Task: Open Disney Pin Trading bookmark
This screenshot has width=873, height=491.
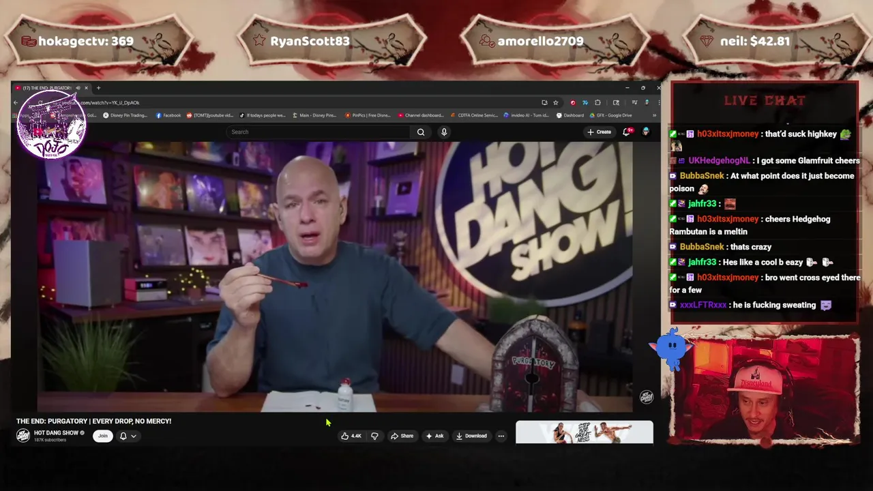Action: 125,115
